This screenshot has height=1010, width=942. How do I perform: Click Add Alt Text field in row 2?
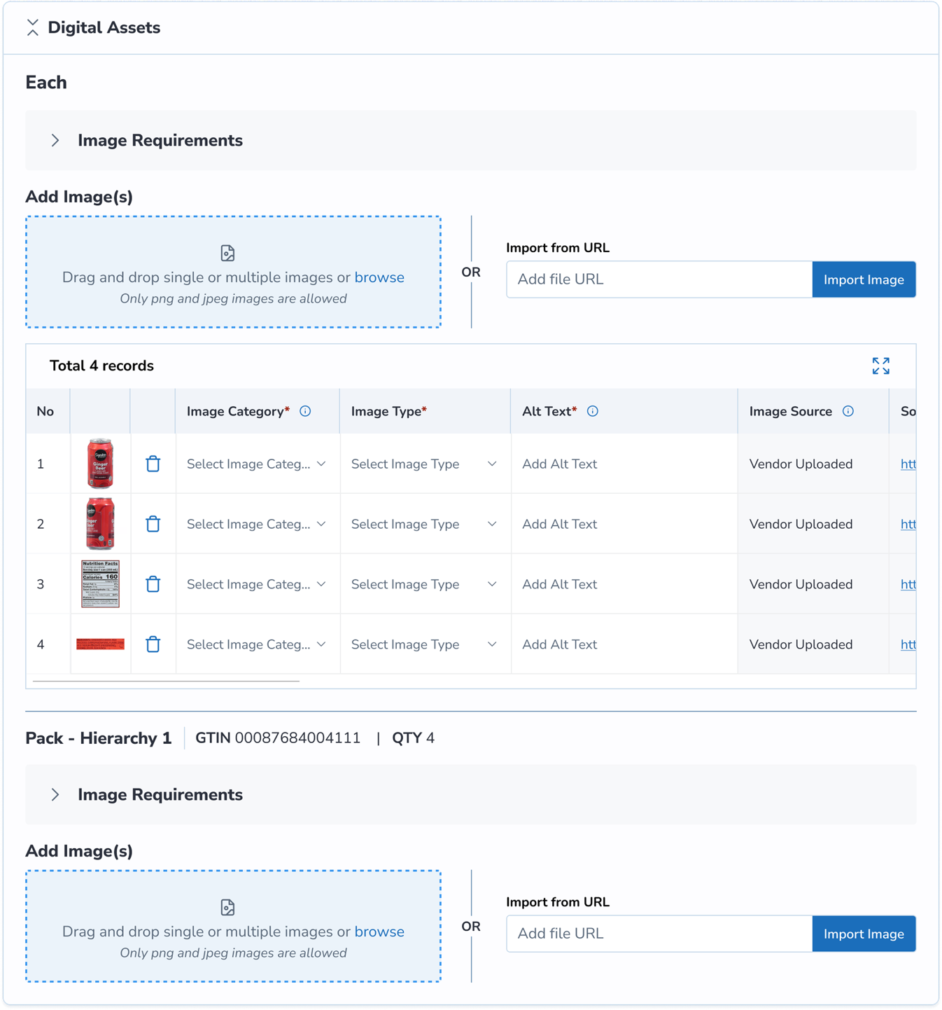pyautogui.click(x=624, y=524)
